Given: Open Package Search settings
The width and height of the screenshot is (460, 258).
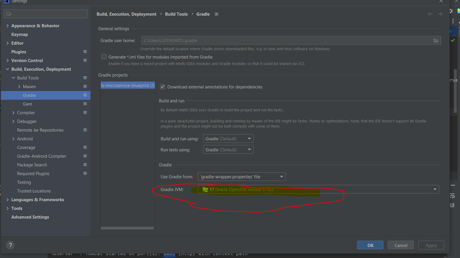Looking at the screenshot, I should pyautogui.click(x=32, y=165).
